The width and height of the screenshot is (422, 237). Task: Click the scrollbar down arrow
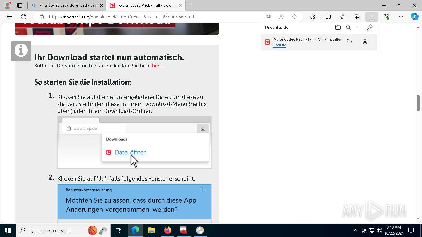point(418,218)
